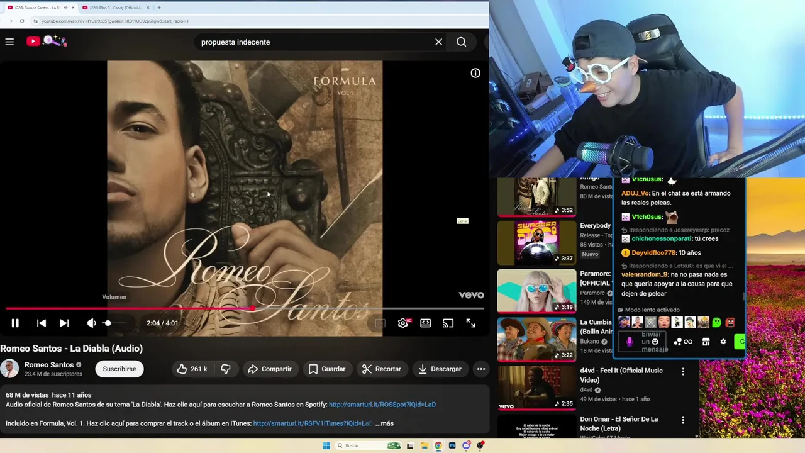
Task: Open the player settings gear
Action: pos(403,323)
